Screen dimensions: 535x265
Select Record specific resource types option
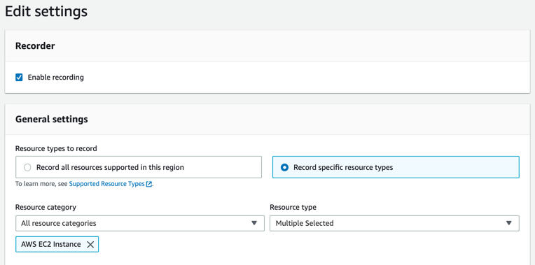tap(396, 167)
